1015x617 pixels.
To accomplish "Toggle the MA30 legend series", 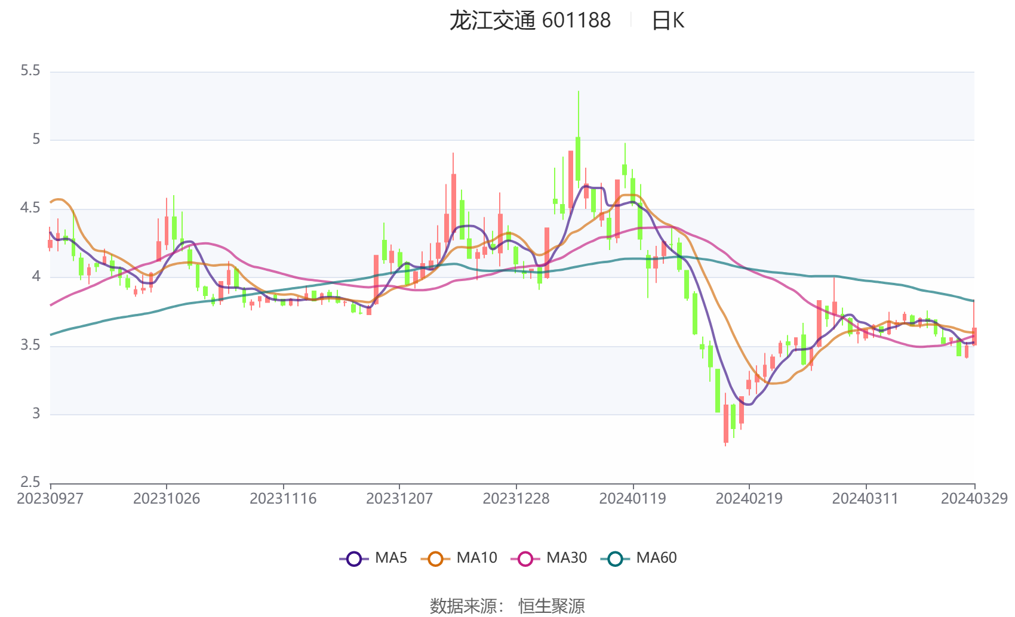I will pos(549,558).
